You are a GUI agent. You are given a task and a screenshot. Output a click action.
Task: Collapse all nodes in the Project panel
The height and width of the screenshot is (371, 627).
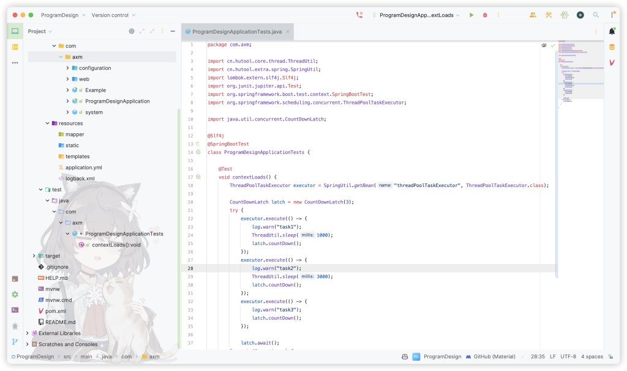point(153,31)
